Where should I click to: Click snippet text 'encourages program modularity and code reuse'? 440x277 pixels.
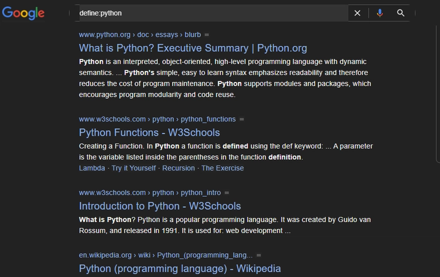(157, 95)
